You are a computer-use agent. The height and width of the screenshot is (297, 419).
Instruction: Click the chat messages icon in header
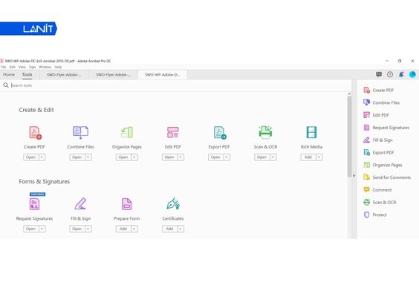[379, 74]
